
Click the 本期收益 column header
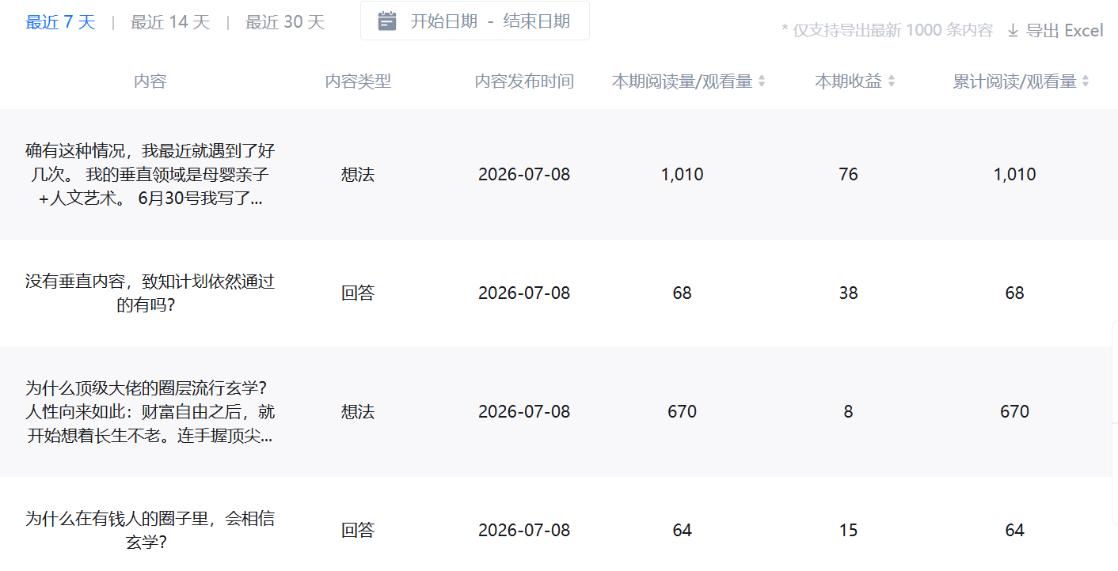pyautogui.click(x=849, y=81)
